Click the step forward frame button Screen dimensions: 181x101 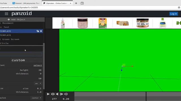61,94
